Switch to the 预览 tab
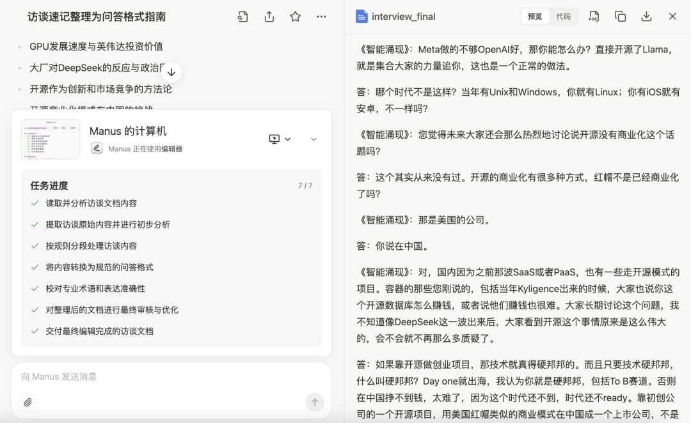Image resolution: width=691 pixels, height=423 pixels. 534,16
